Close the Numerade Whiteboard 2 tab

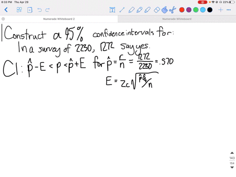click(3, 19)
